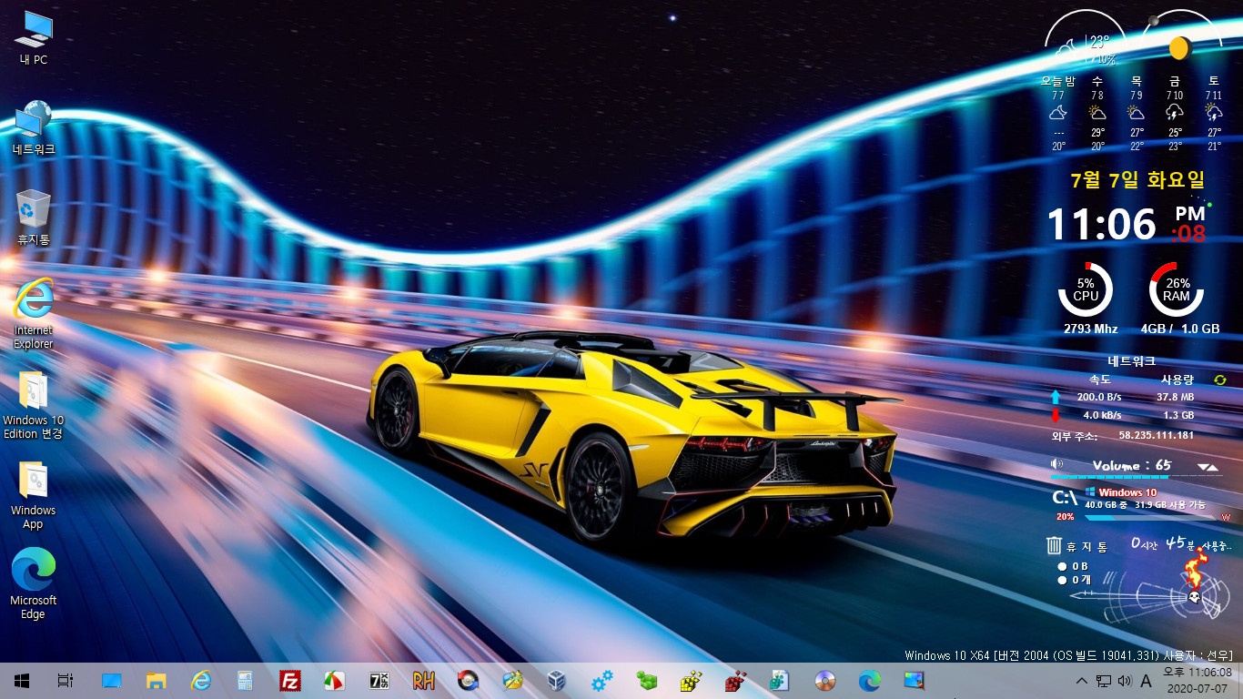Image resolution: width=1243 pixels, height=699 pixels.
Task: Open File Explorer from the taskbar
Action: tap(157, 680)
